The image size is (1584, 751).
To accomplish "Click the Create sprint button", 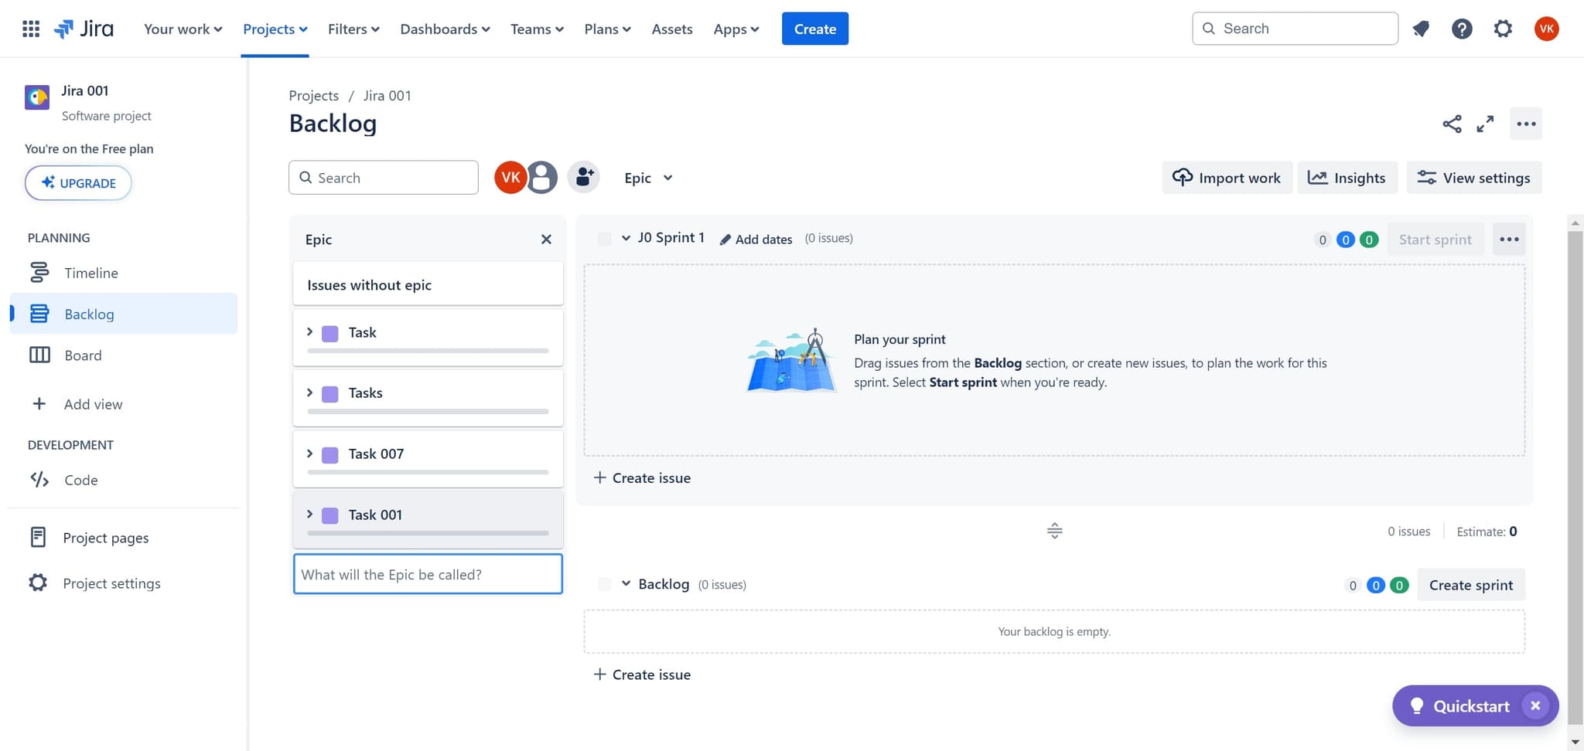I will tap(1470, 585).
